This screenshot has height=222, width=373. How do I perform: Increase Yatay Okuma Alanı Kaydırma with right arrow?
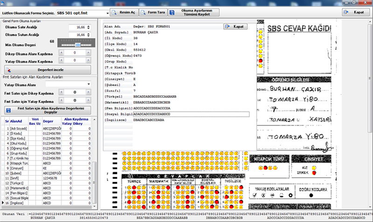click(x=89, y=60)
